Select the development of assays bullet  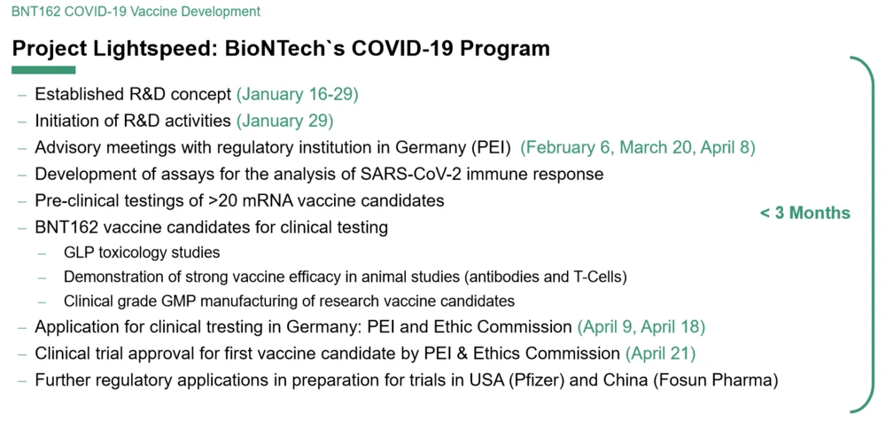click(x=319, y=174)
